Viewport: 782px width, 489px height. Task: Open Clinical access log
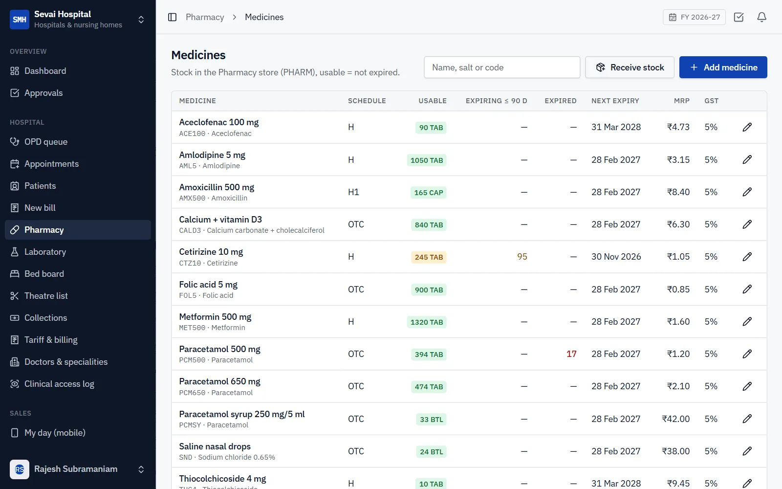(x=78, y=384)
